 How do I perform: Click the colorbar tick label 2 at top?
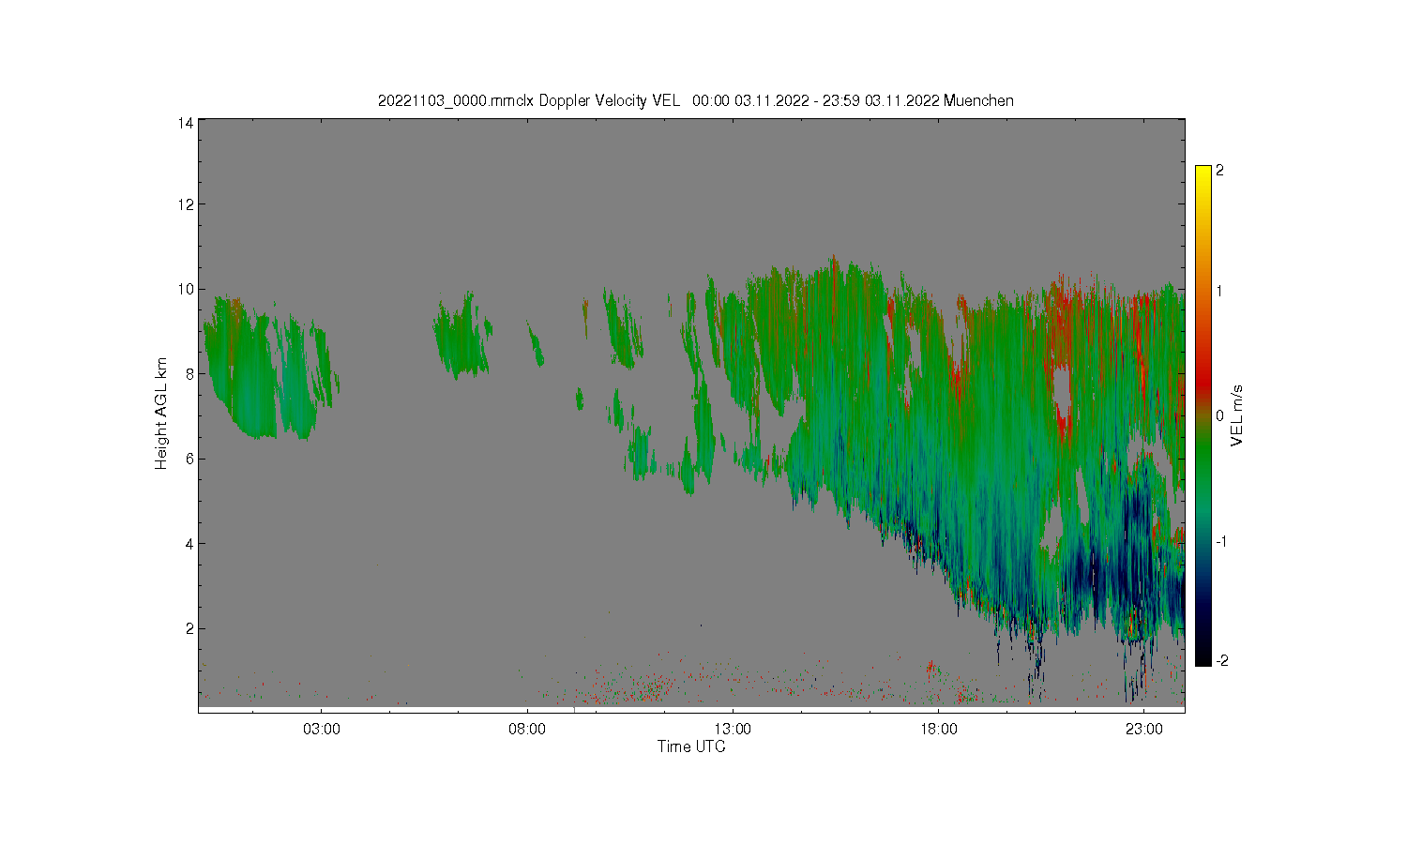[x=1219, y=171]
